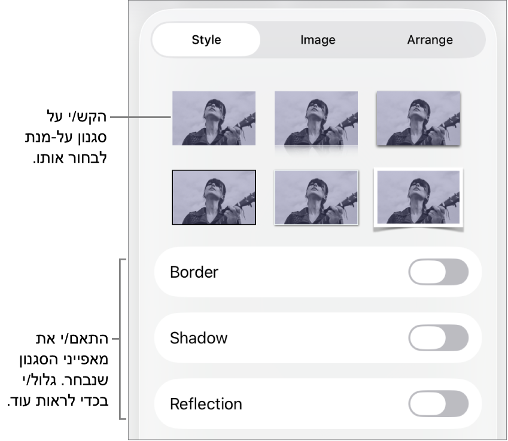Select the white photo frame image style
Viewport: 508px width, 441px height.
418,196
